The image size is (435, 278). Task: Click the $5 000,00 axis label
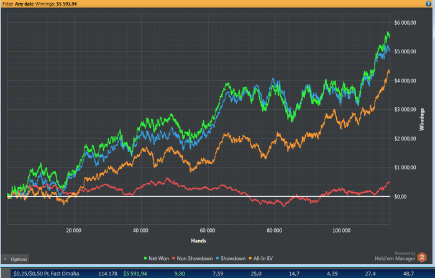coord(405,52)
